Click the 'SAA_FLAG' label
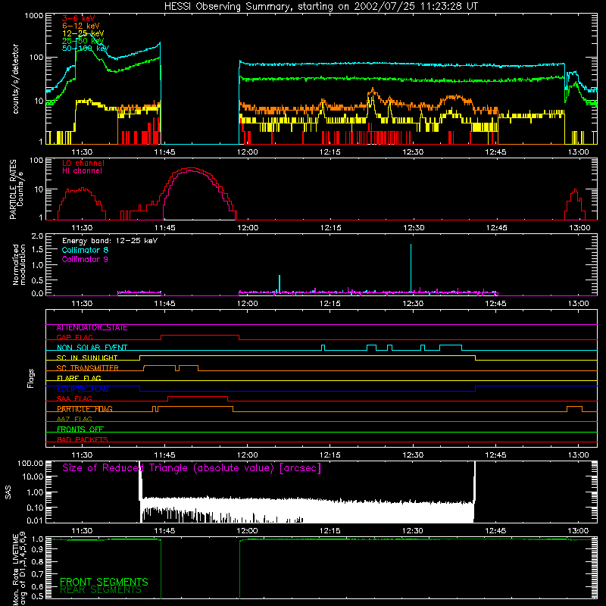 [74, 398]
